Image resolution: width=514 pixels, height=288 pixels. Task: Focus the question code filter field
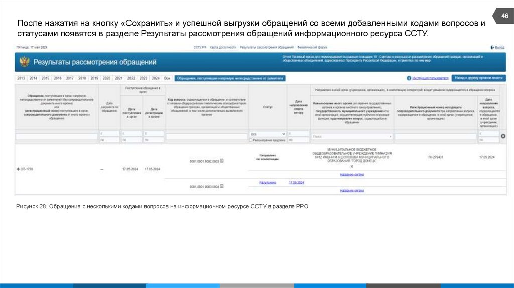(x=206, y=136)
